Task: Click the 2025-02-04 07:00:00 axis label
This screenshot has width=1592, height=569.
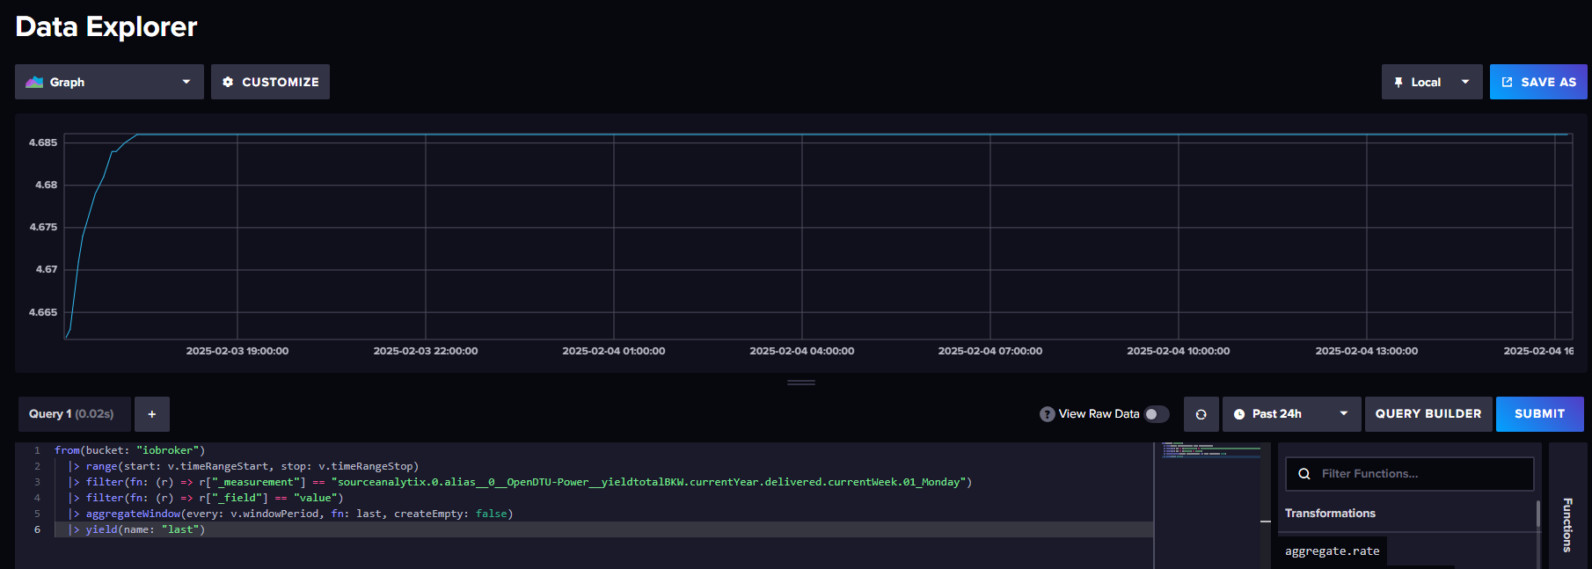Action: pos(990,351)
